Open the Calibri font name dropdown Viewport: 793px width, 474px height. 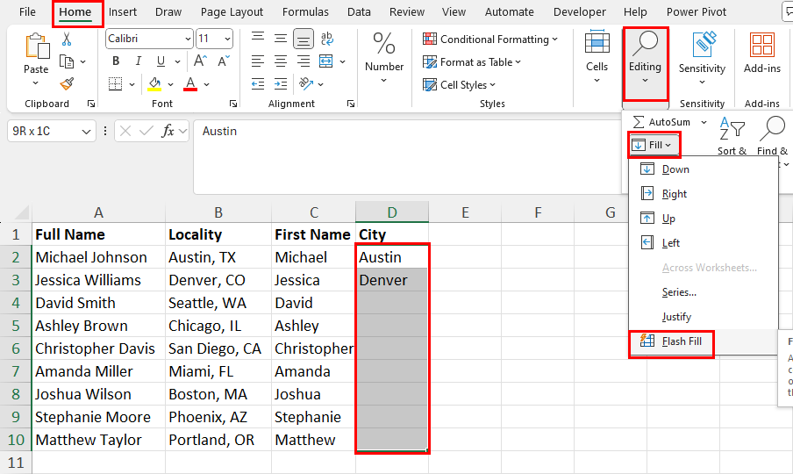click(188, 39)
